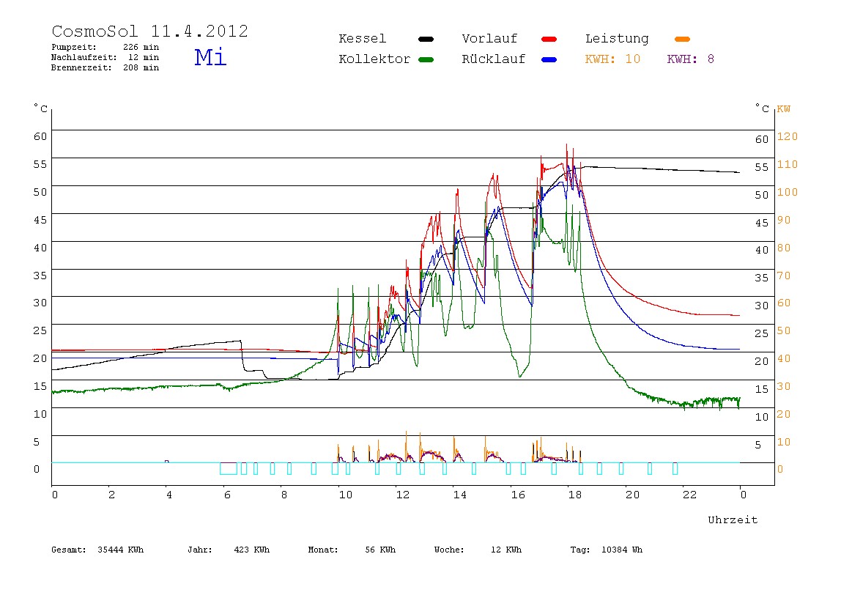Click the orange '120' KW axis tick
The image size is (841, 595).
(x=788, y=136)
